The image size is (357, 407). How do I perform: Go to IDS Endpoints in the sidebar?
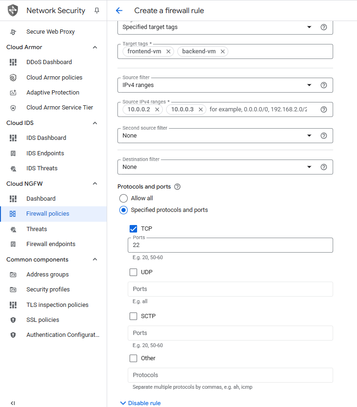[x=45, y=153]
